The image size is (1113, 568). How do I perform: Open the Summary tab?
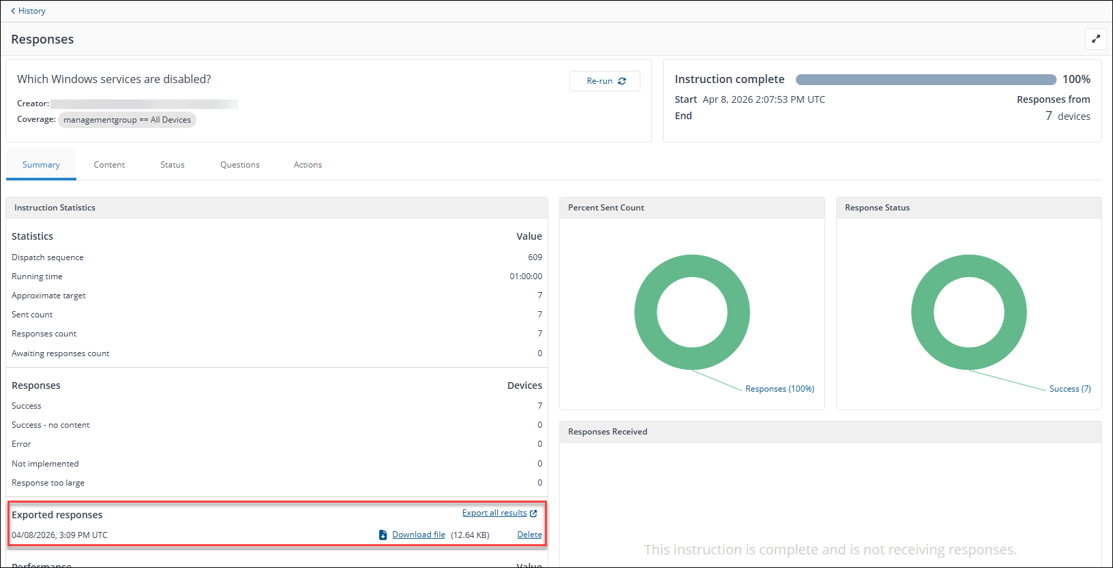(41, 165)
